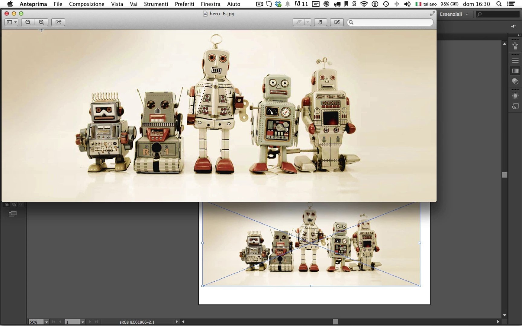Open the Transparency panel overlapping circles icon
522x326 pixels.
tap(515, 81)
